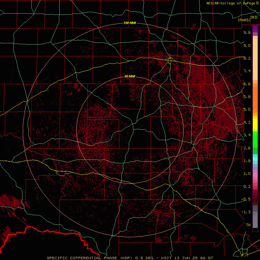Click the NEXLAB-College of DuPage title text
Image resolution: width=260 pixels, height=260 pixels.
[x=231, y=3]
